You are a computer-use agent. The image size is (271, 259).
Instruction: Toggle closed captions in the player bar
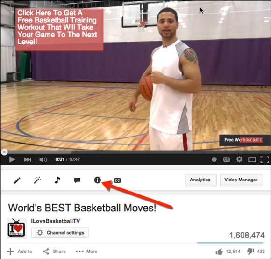click(227, 159)
